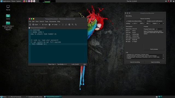
Task: Open the Places menu in top panel
Action: click(13, 1)
